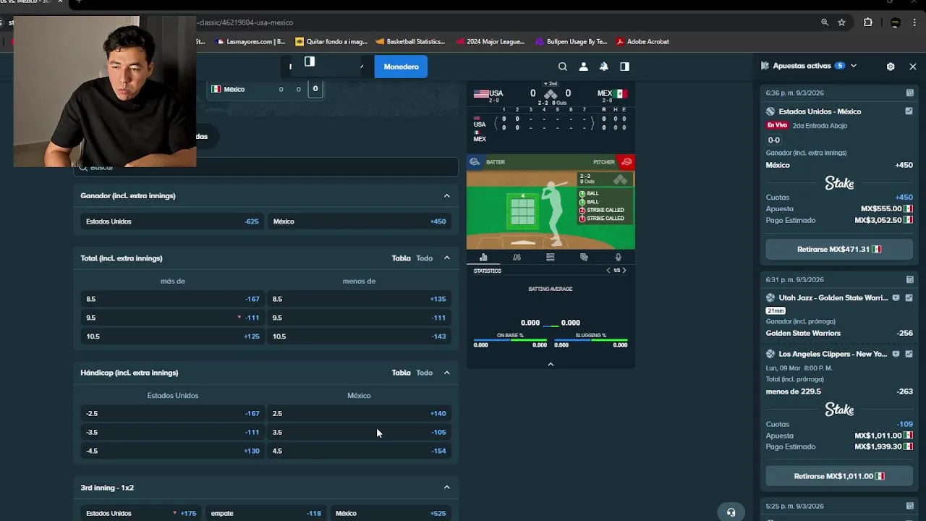Collapse Ganador (incl. extra innings) market

click(446, 195)
